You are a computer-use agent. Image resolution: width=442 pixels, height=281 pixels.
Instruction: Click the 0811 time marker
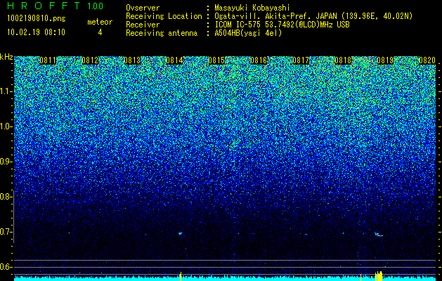pos(48,60)
